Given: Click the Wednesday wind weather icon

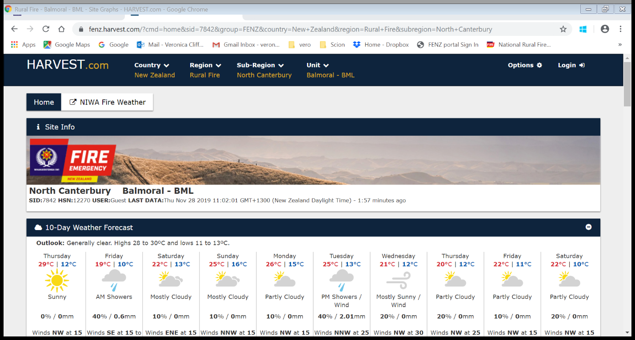Looking at the screenshot, I should [x=398, y=281].
